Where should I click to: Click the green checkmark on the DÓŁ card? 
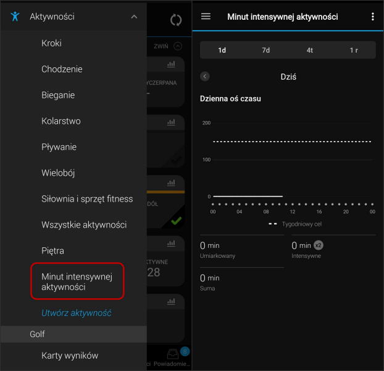pyautogui.click(x=177, y=221)
